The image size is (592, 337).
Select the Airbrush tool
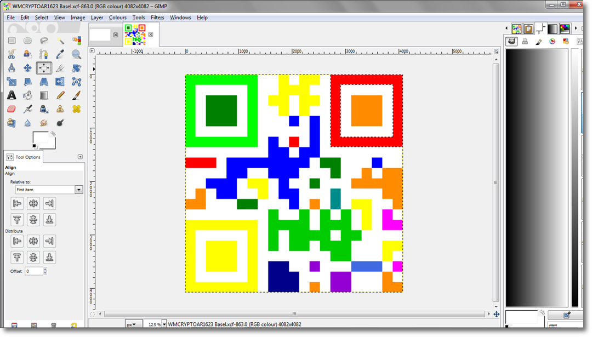point(27,109)
